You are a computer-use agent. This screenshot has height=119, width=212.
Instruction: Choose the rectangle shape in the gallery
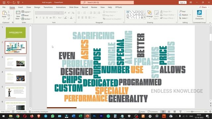point(136,12)
